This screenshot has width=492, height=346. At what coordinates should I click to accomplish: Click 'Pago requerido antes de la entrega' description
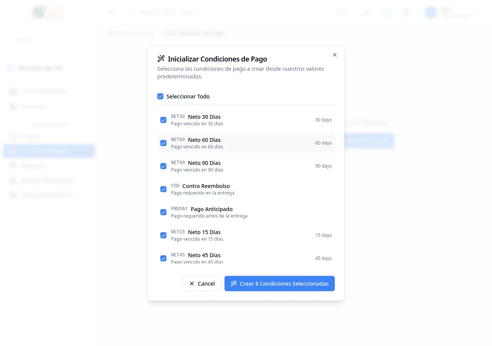click(x=209, y=216)
